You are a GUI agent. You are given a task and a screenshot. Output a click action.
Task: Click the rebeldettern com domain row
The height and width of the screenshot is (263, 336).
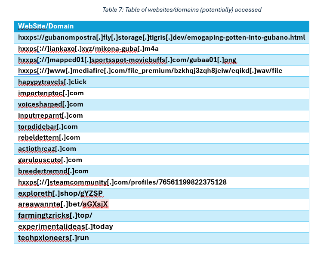(x=49, y=138)
